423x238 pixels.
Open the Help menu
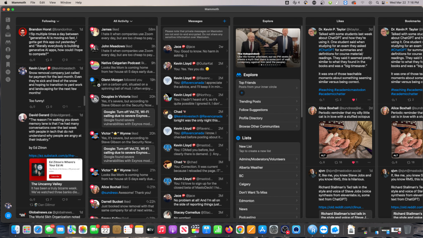coord(78,2)
